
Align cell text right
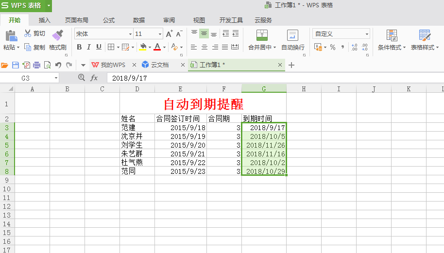click(x=215, y=47)
